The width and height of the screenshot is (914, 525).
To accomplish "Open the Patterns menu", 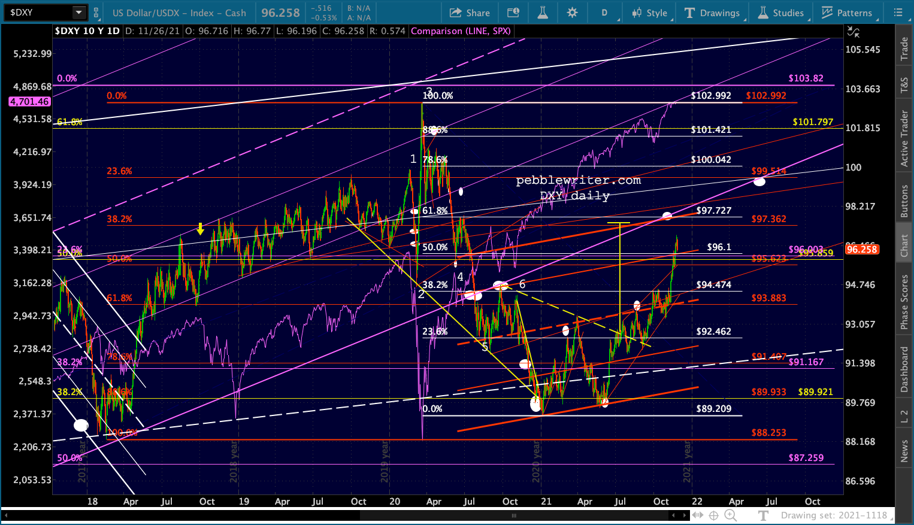I will tap(846, 13).
